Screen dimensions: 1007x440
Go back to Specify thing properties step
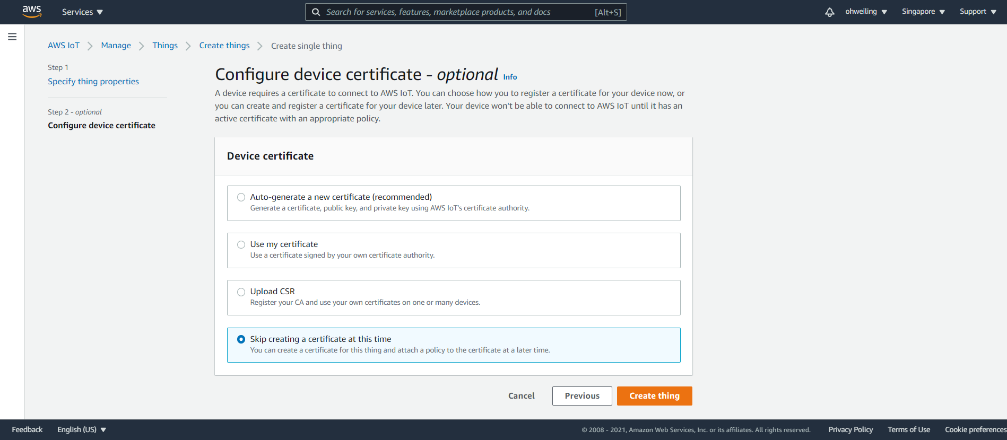[x=93, y=82]
